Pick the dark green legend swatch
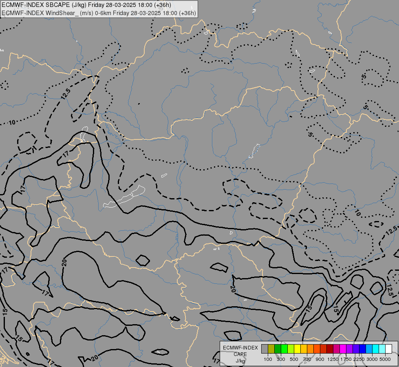399x367 pixels. click(278, 349)
